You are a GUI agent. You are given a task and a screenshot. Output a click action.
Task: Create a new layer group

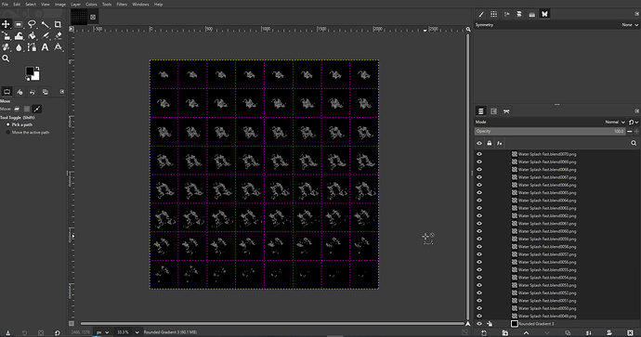click(x=505, y=333)
